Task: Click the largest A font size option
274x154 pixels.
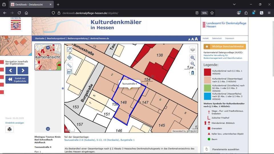Action: [x=196, y=39]
